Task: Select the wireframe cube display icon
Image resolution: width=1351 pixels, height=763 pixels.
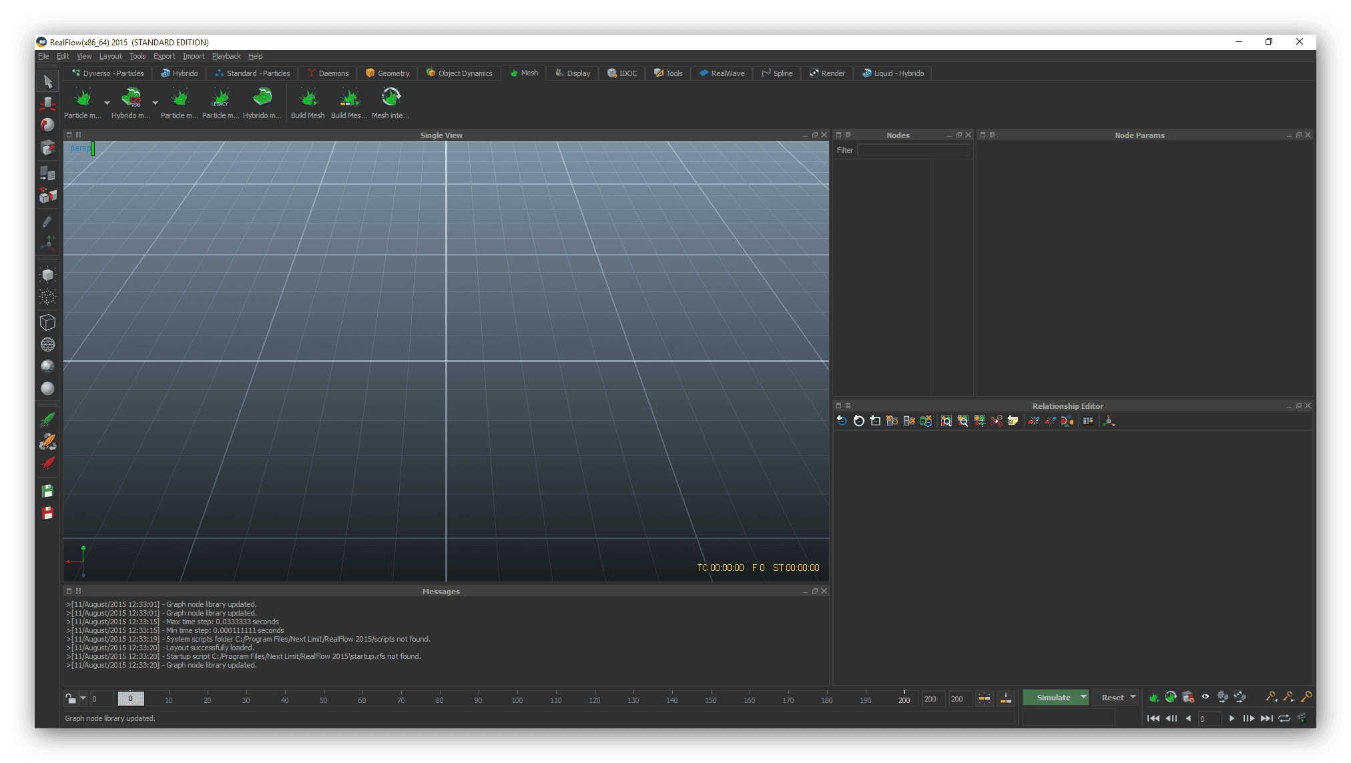Action: click(47, 322)
